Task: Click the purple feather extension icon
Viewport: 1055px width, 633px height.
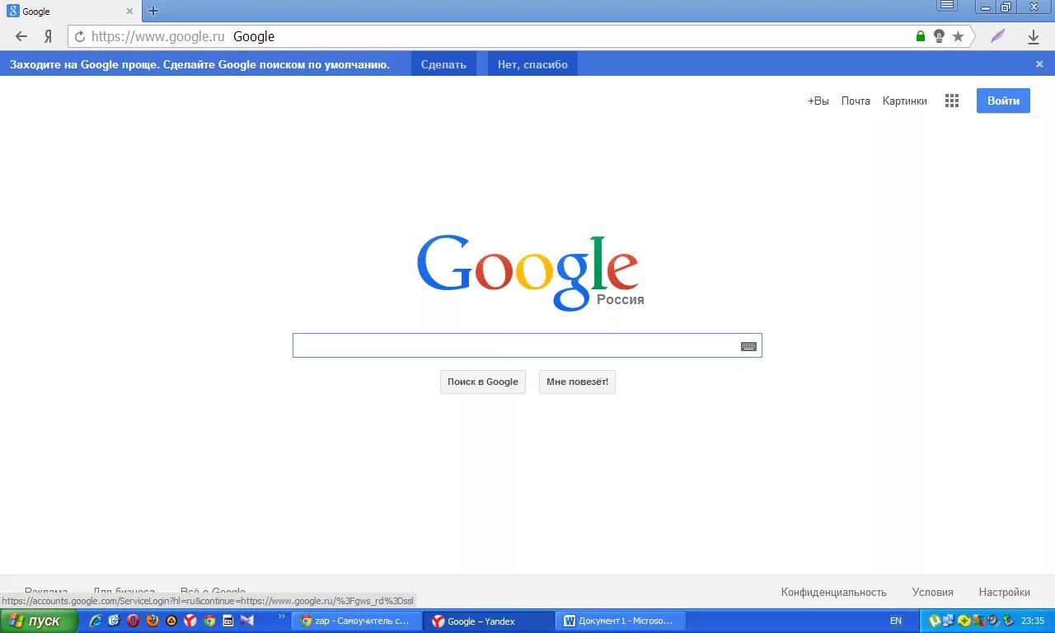Action: click(x=998, y=36)
